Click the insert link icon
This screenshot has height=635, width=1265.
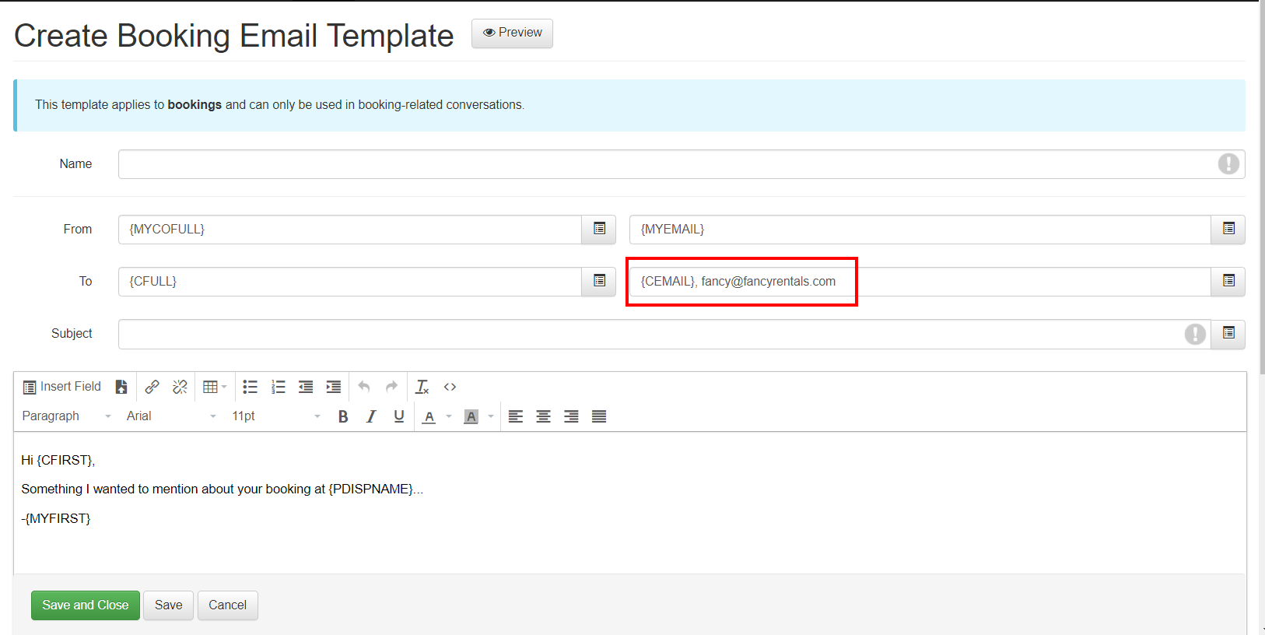click(x=152, y=387)
